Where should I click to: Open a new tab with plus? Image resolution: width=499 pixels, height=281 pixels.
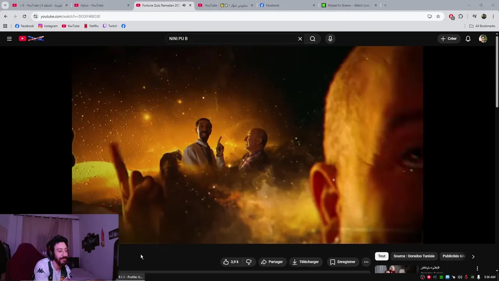[x=385, y=5]
